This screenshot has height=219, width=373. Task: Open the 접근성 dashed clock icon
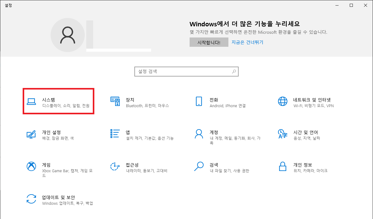tap(115, 166)
